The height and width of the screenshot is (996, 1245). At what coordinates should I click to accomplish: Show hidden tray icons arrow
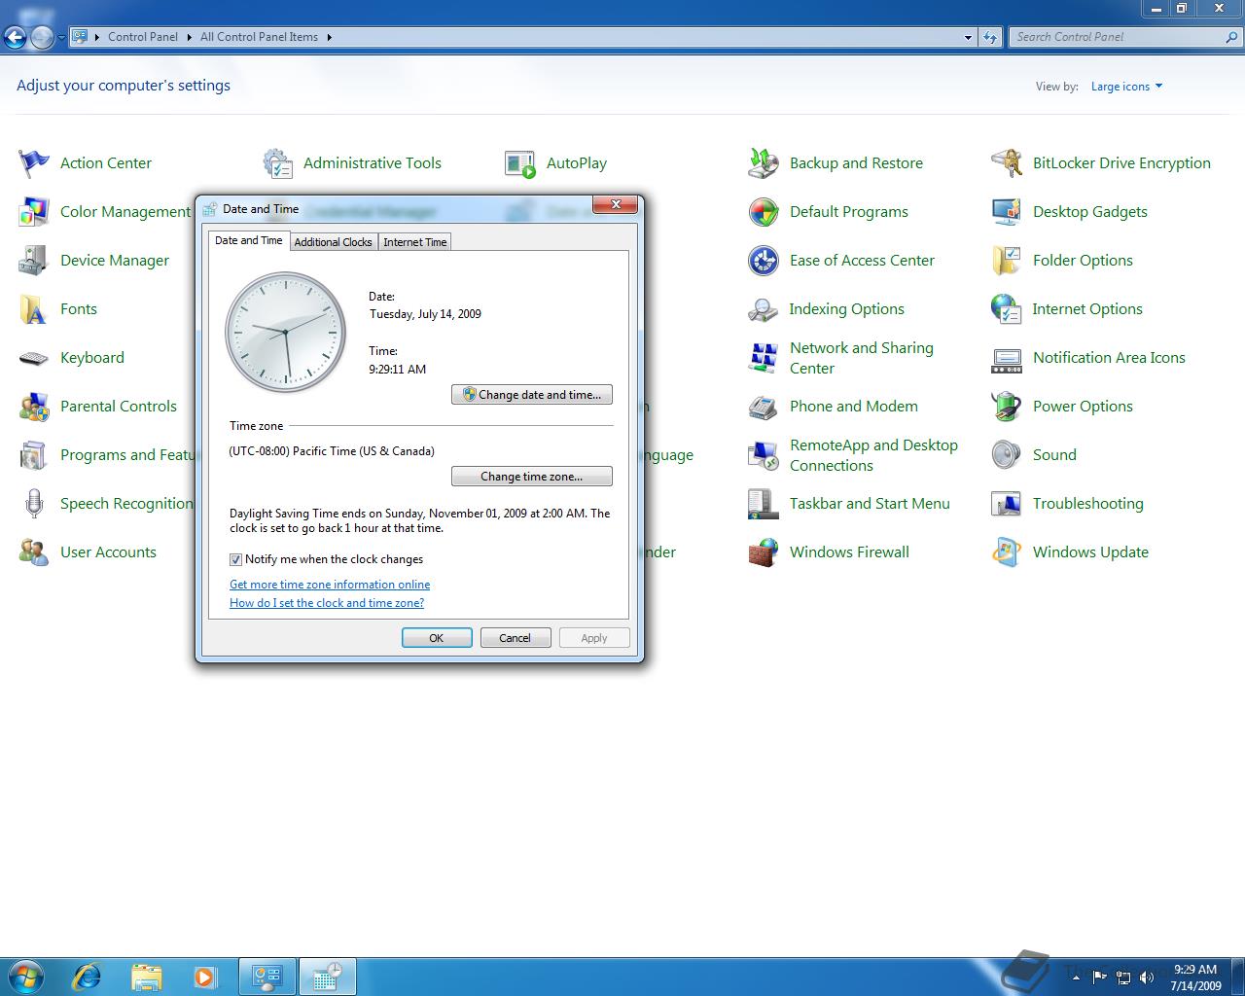pos(1075,978)
